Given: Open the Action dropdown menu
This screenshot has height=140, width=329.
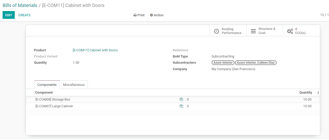Looking at the screenshot, I should [x=157, y=15].
